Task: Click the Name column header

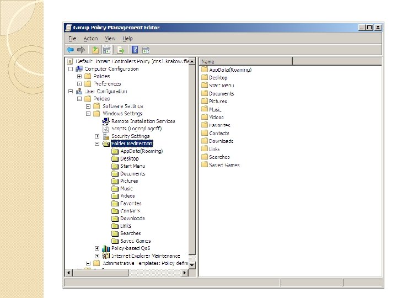Action: pos(245,62)
